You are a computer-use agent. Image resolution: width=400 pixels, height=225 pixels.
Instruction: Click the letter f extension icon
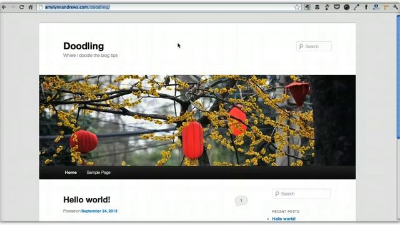point(366,7)
